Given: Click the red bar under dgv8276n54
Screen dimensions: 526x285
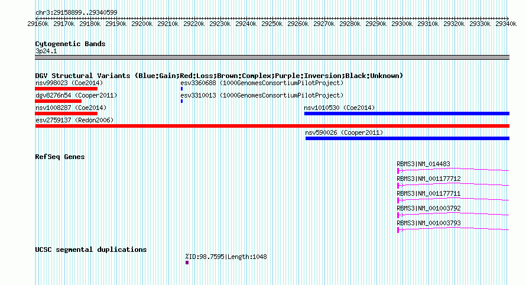Looking at the screenshot, I should (59, 101).
